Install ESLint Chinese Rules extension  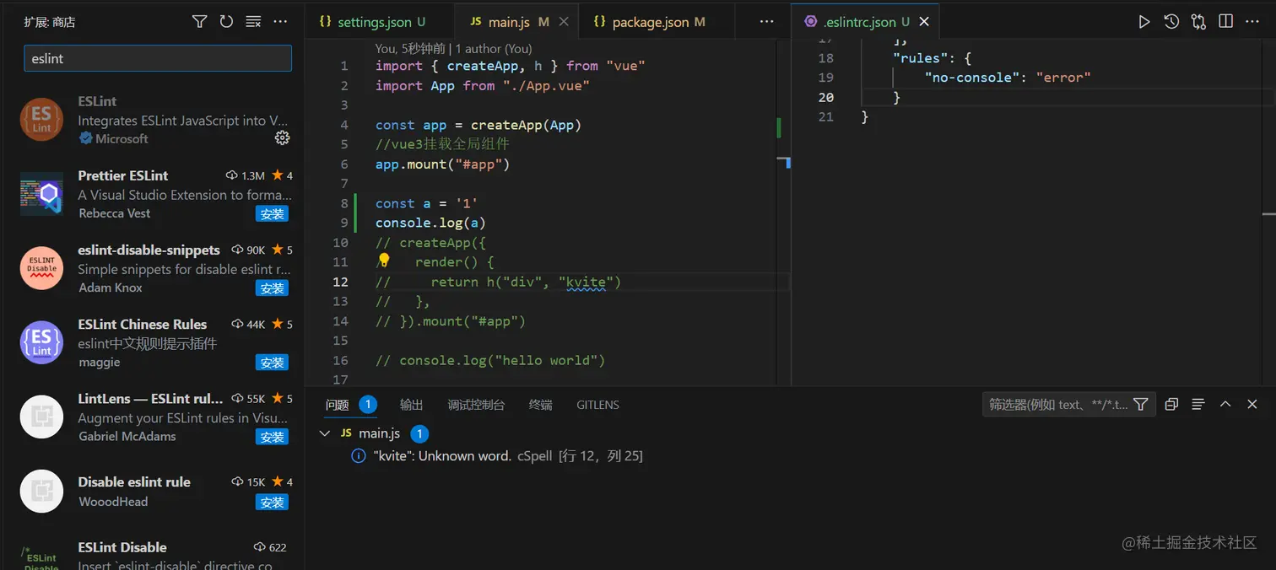[272, 362]
